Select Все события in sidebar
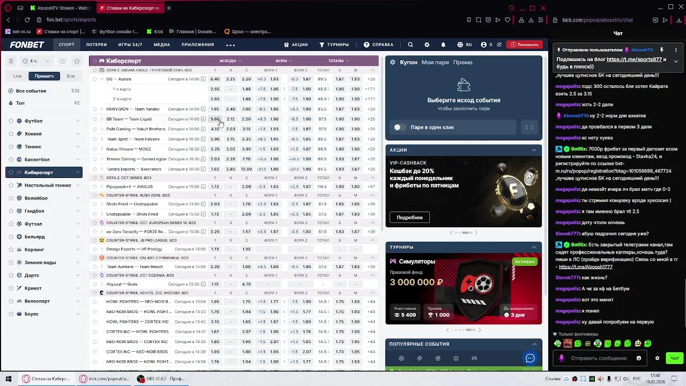This screenshot has height=386, width=686. click(x=44, y=91)
